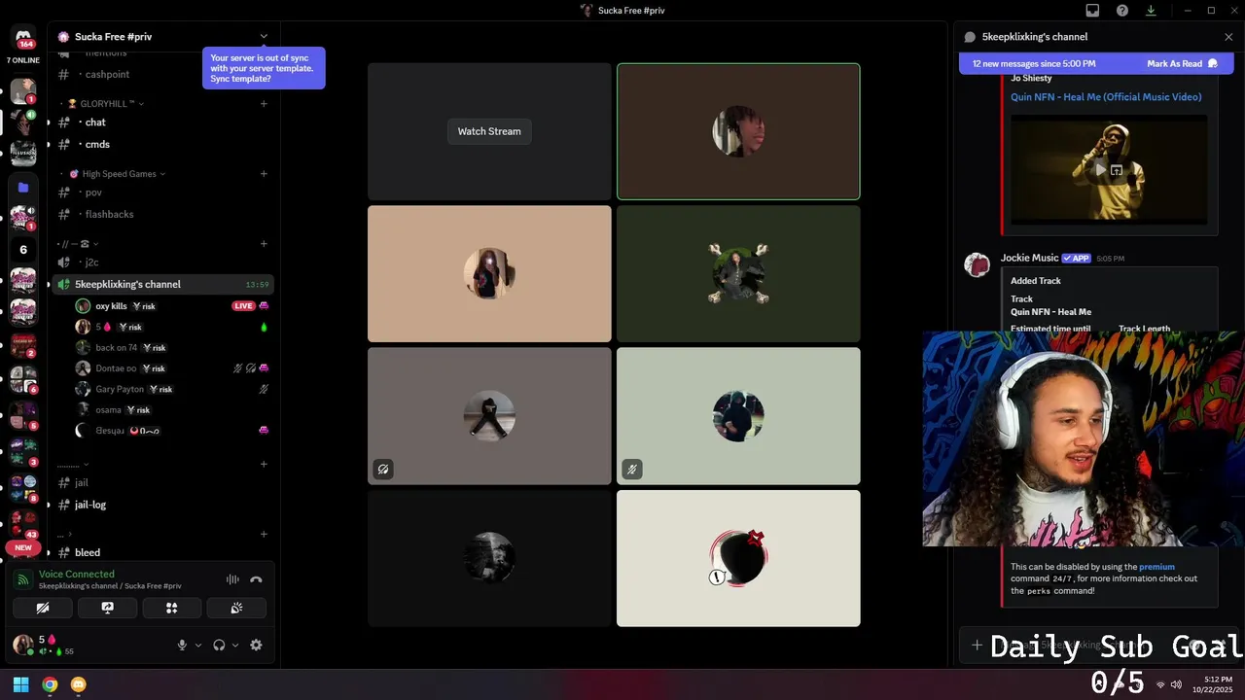Image resolution: width=1245 pixels, height=700 pixels.
Task: Add channel next to the phone-symbol category
Action: [264, 244]
